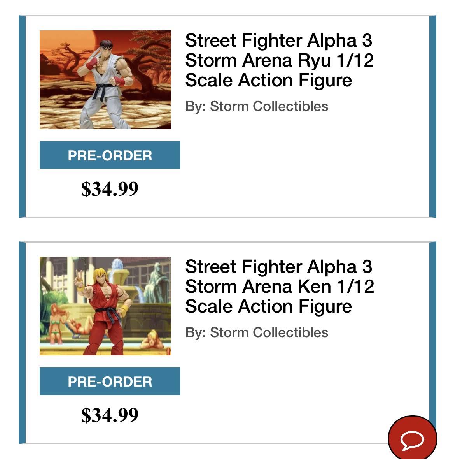Click 'Street Fighter Alpha 3' in Ken card
This screenshot has width=455, height=459.
[279, 267]
